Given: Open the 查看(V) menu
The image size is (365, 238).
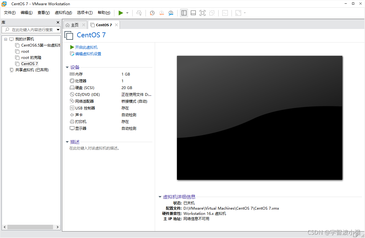Looking at the screenshot, I should click(43, 13).
